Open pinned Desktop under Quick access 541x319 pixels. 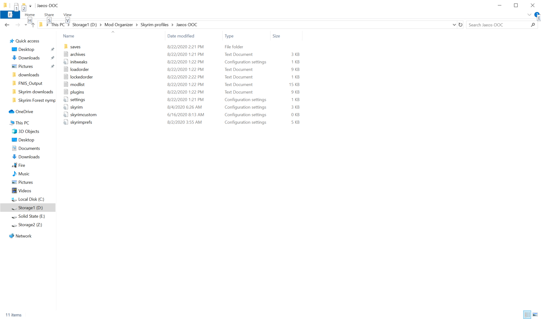click(26, 50)
